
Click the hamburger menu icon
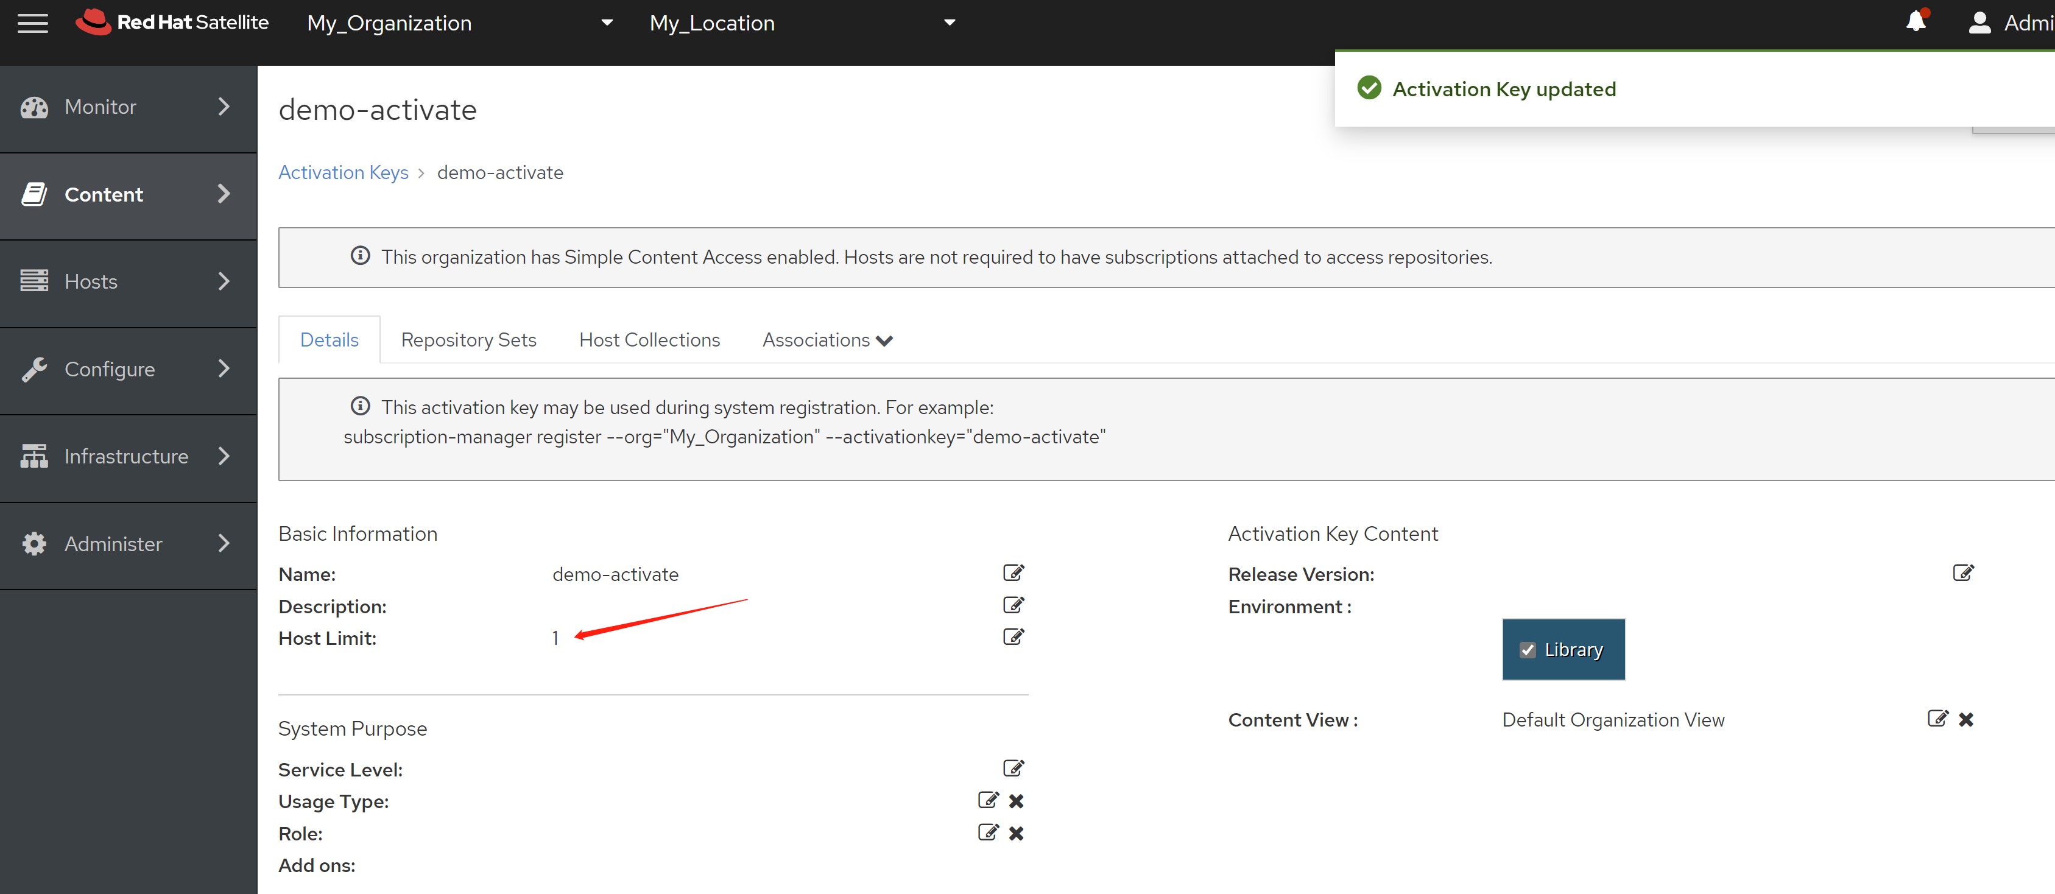tap(33, 23)
